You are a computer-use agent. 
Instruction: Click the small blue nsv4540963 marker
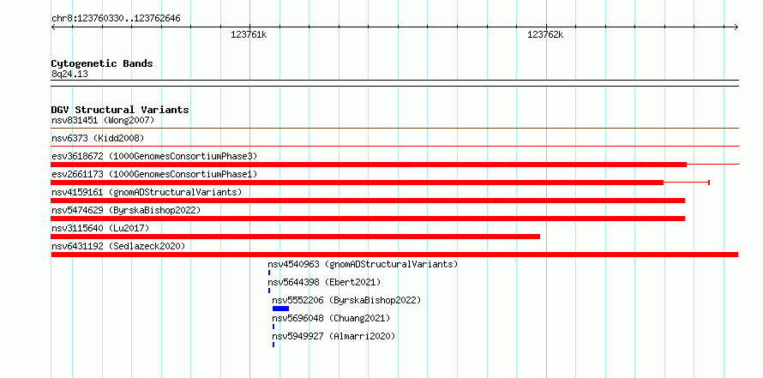point(269,273)
